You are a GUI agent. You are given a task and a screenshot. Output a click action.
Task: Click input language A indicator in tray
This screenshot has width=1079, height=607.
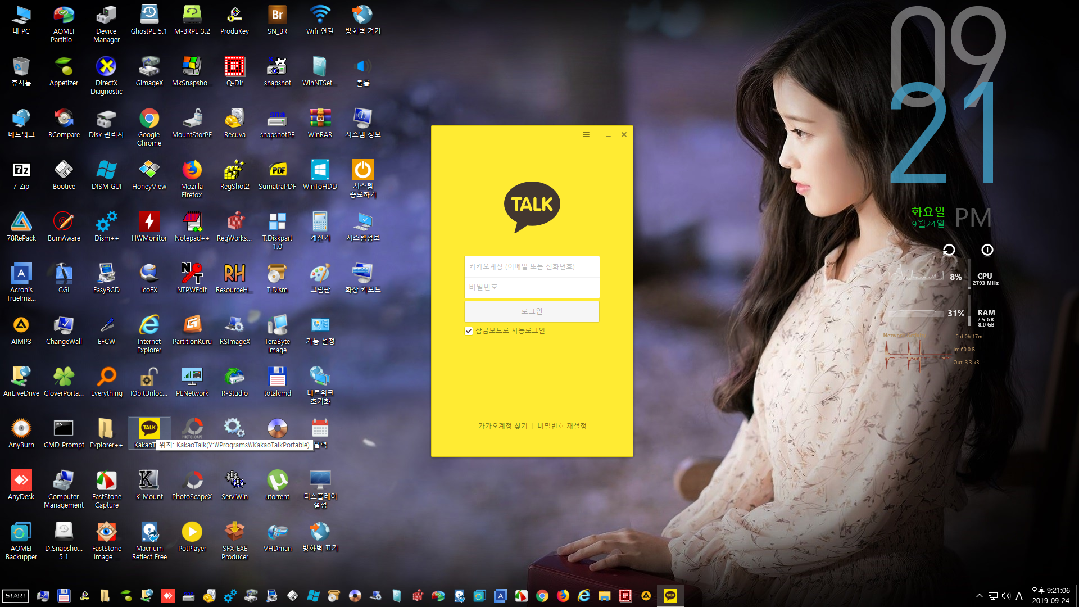[1019, 596]
